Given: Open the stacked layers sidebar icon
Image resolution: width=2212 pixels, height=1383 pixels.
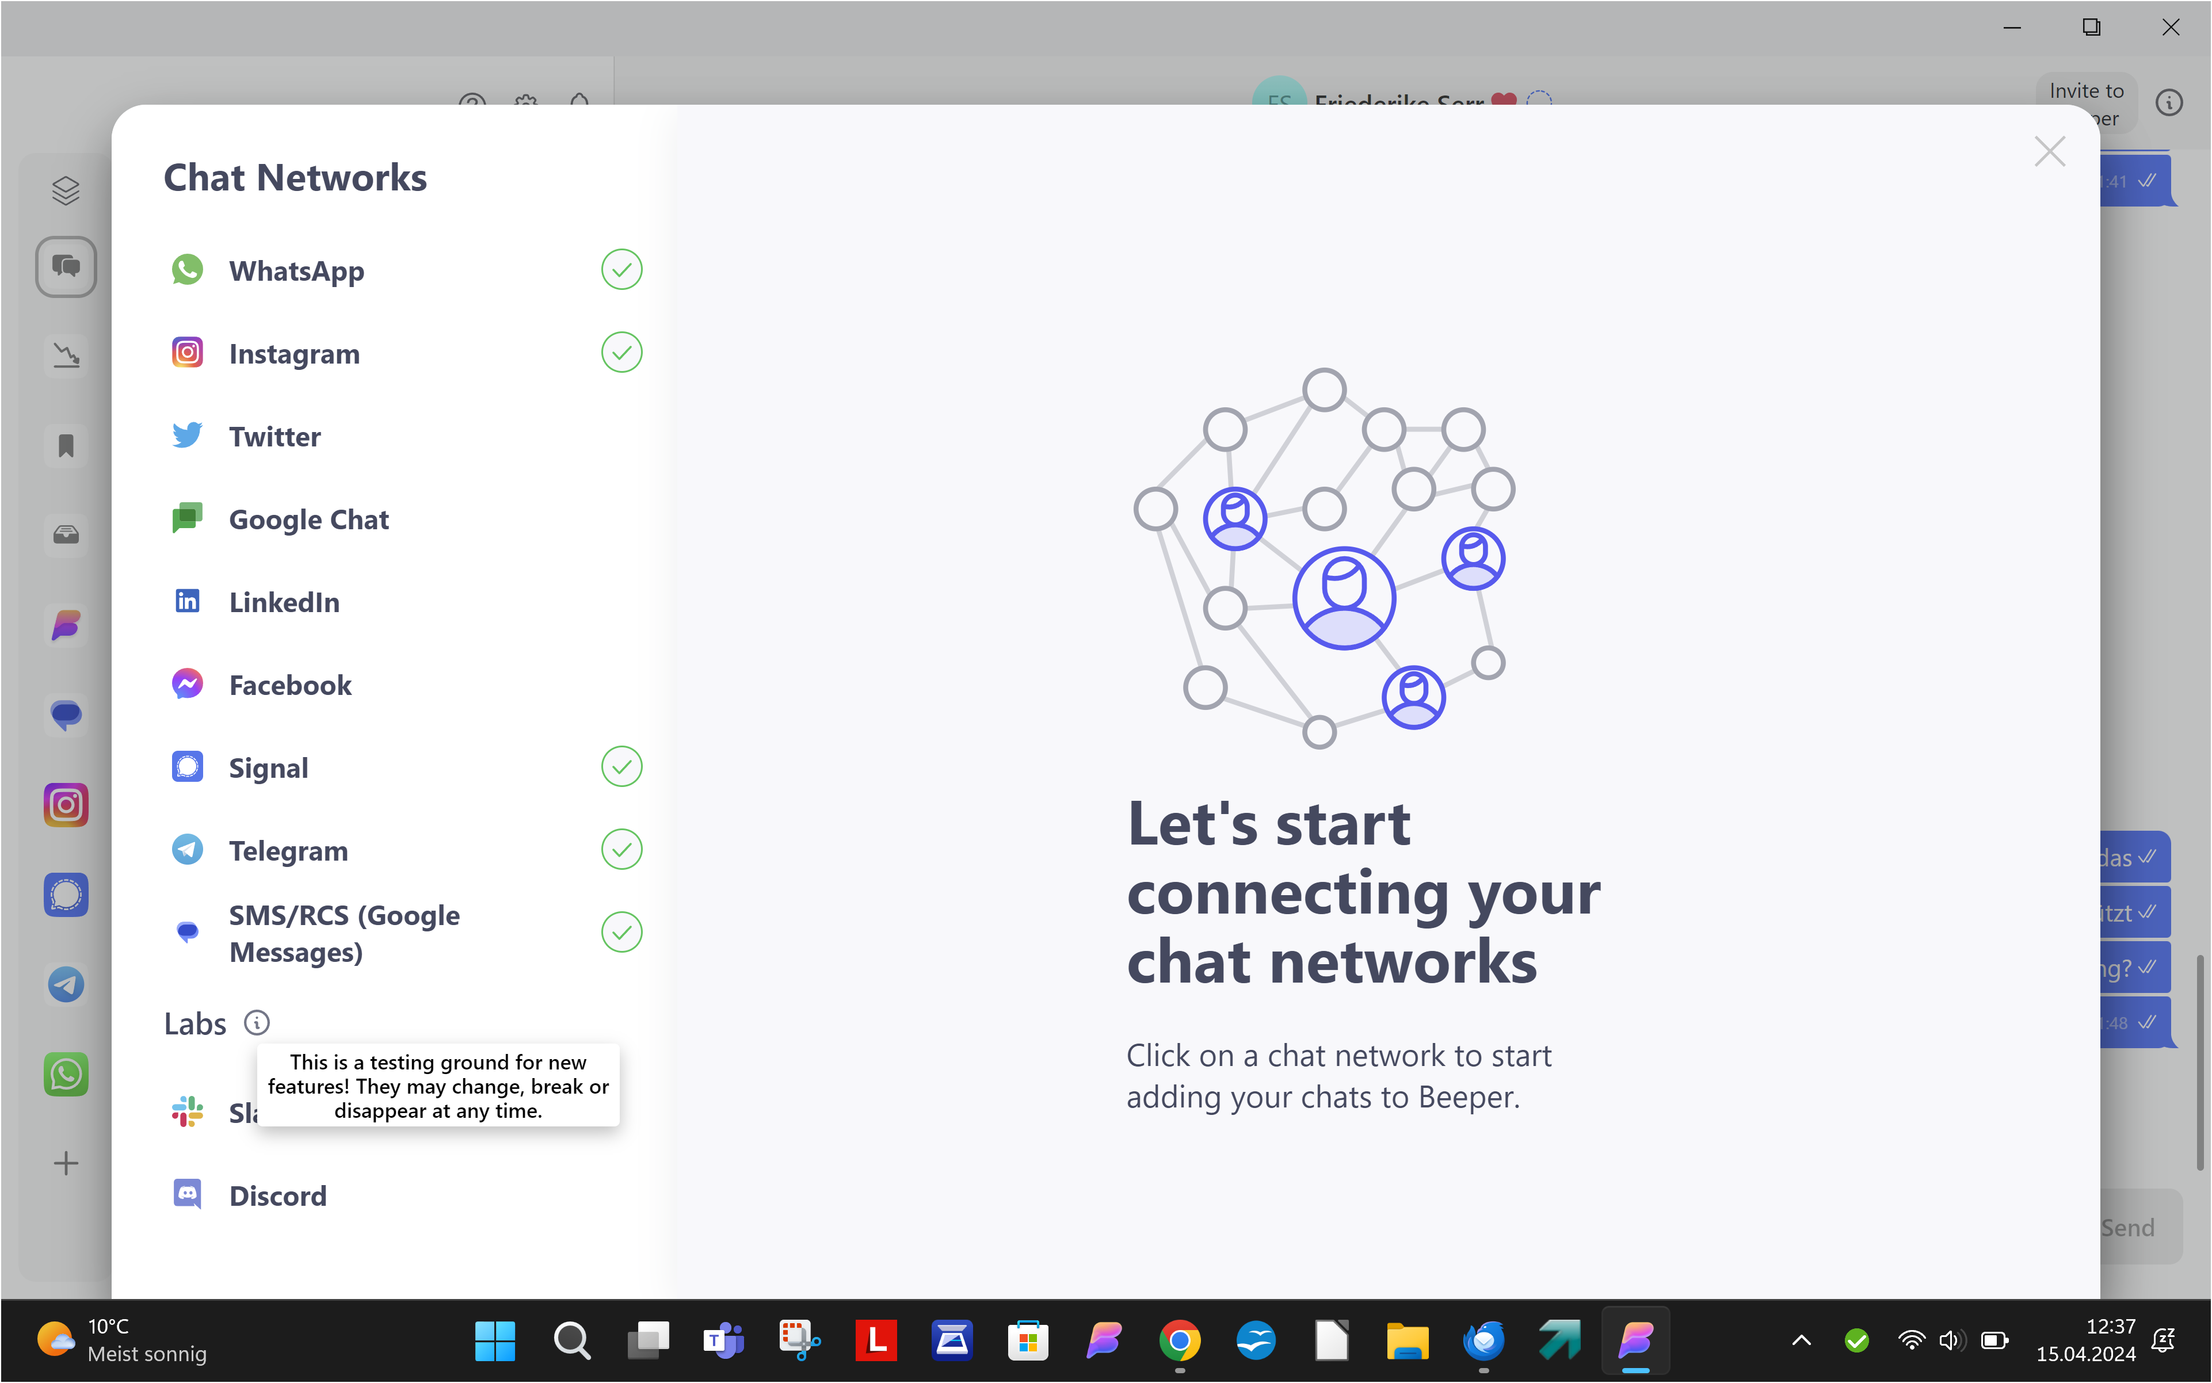Looking at the screenshot, I should click(x=66, y=190).
